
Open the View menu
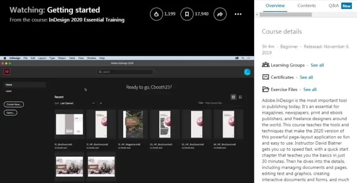tap(81, 58)
